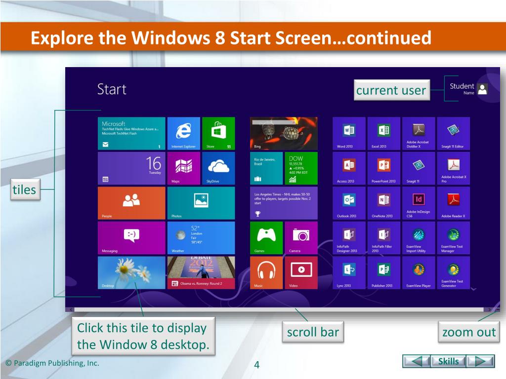The height and width of the screenshot is (379, 506).
Task: Open Adobe Acrobat Distiller X
Action: pos(419,133)
